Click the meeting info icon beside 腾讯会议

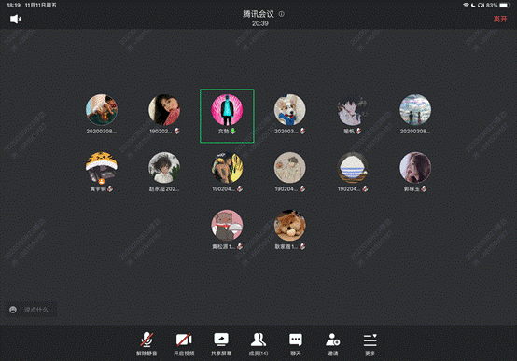[x=281, y=14]
